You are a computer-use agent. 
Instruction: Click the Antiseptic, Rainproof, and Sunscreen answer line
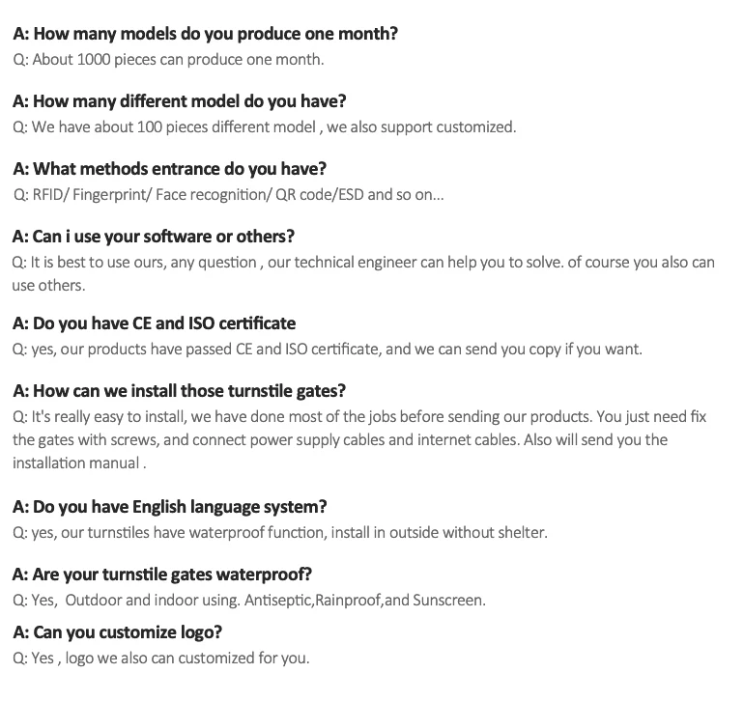tap(248, 600)
